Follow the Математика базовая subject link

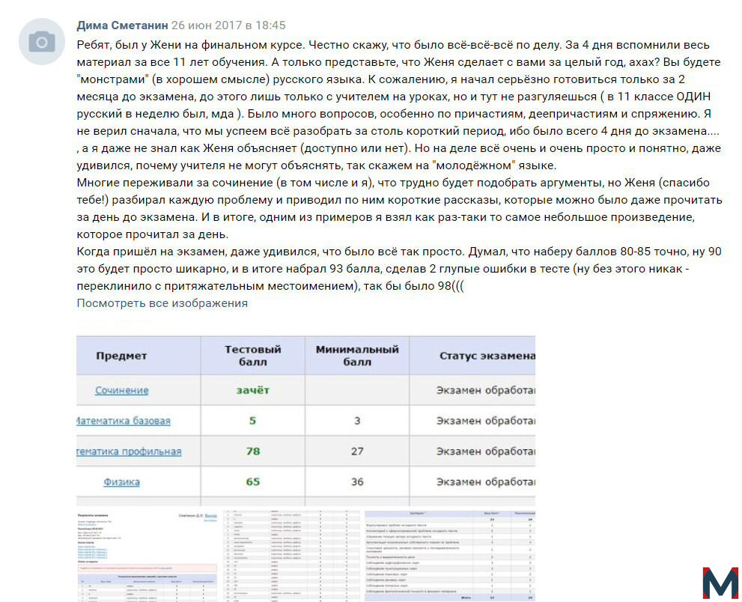tap(124, 421)
